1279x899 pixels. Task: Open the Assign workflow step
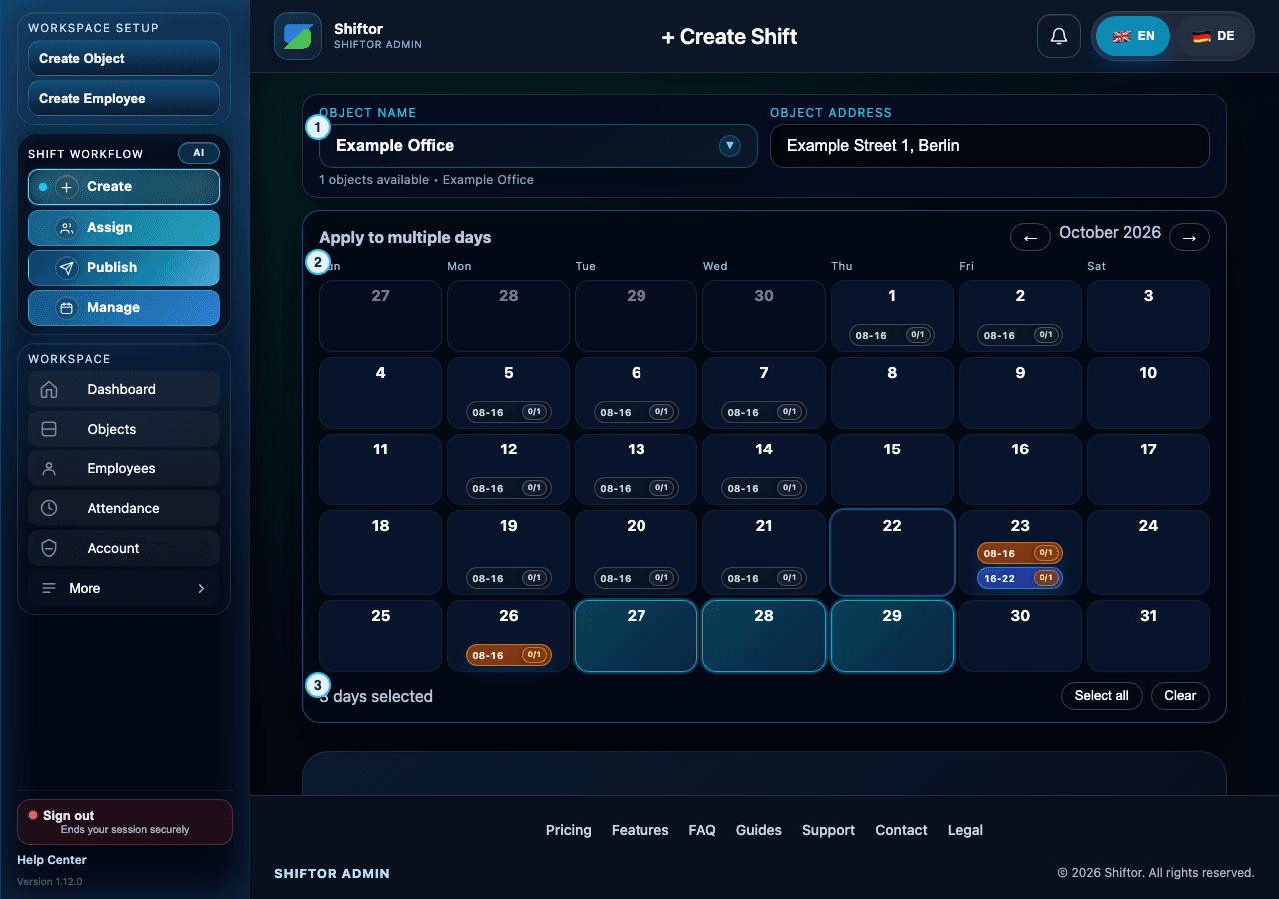tap(124, 228)
